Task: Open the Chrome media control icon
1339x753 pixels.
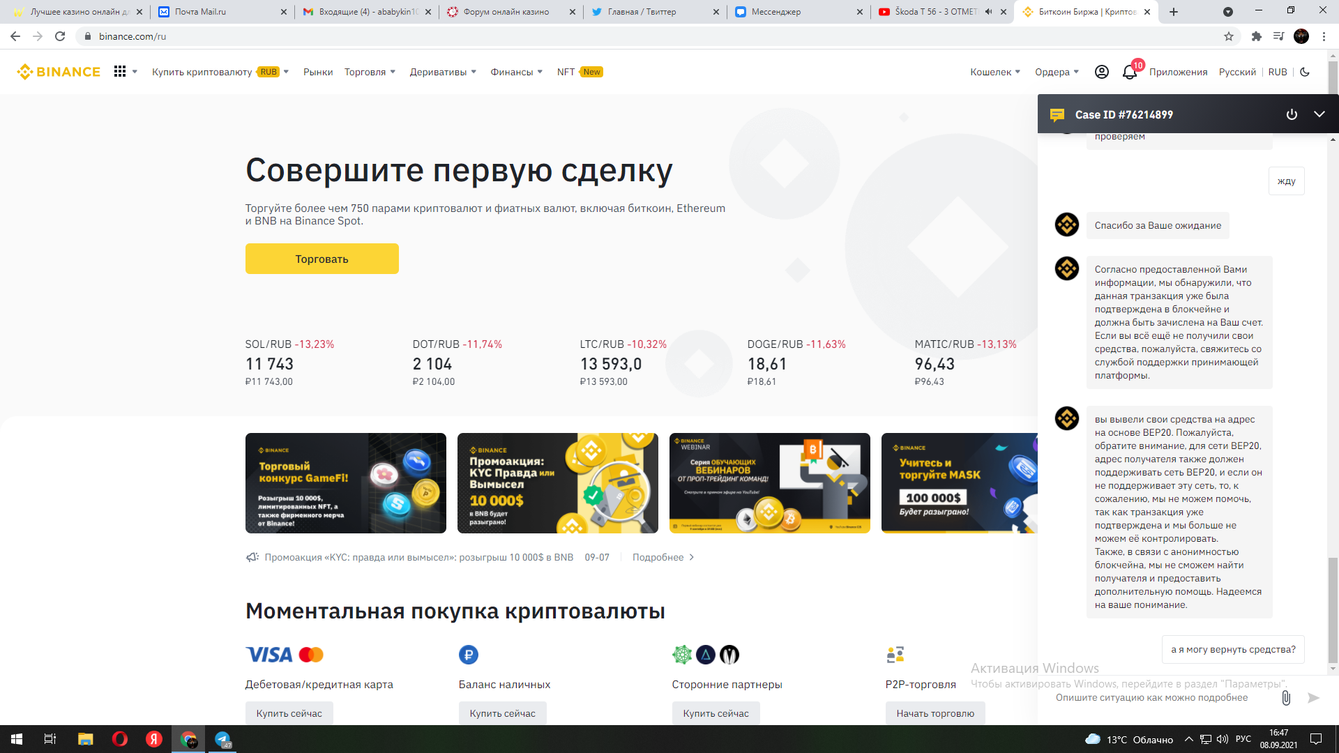Action: click(x=1278, y=36)
